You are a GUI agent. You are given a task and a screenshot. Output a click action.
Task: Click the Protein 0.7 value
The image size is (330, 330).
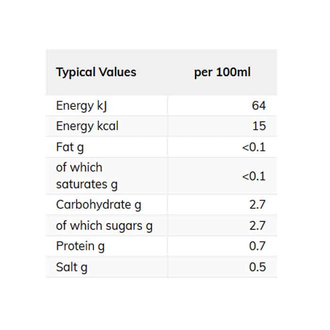pos(257,246)
